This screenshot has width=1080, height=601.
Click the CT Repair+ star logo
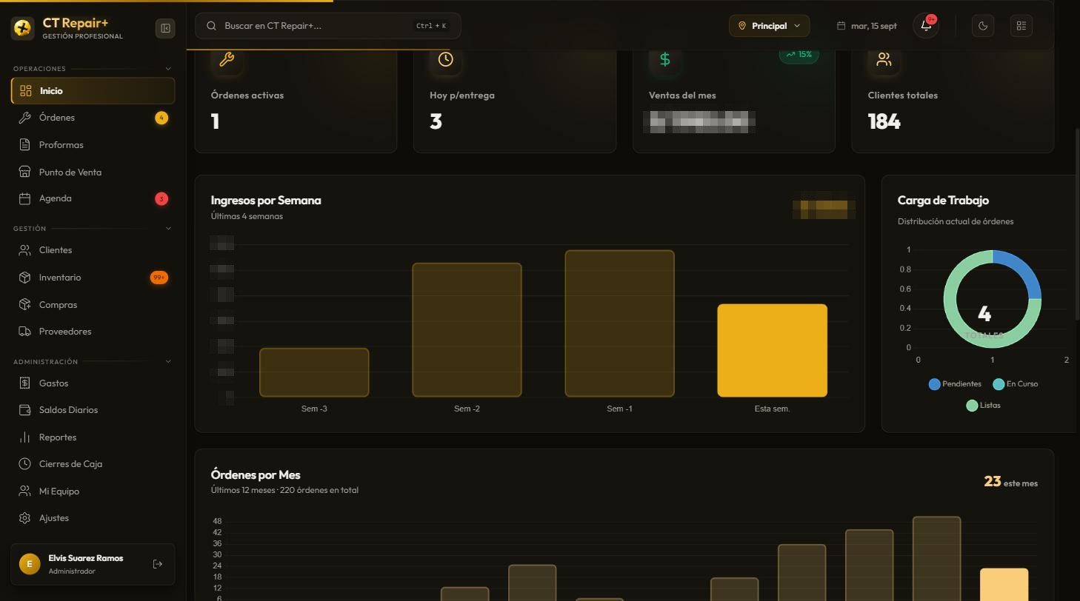click(x=23, y=28)
